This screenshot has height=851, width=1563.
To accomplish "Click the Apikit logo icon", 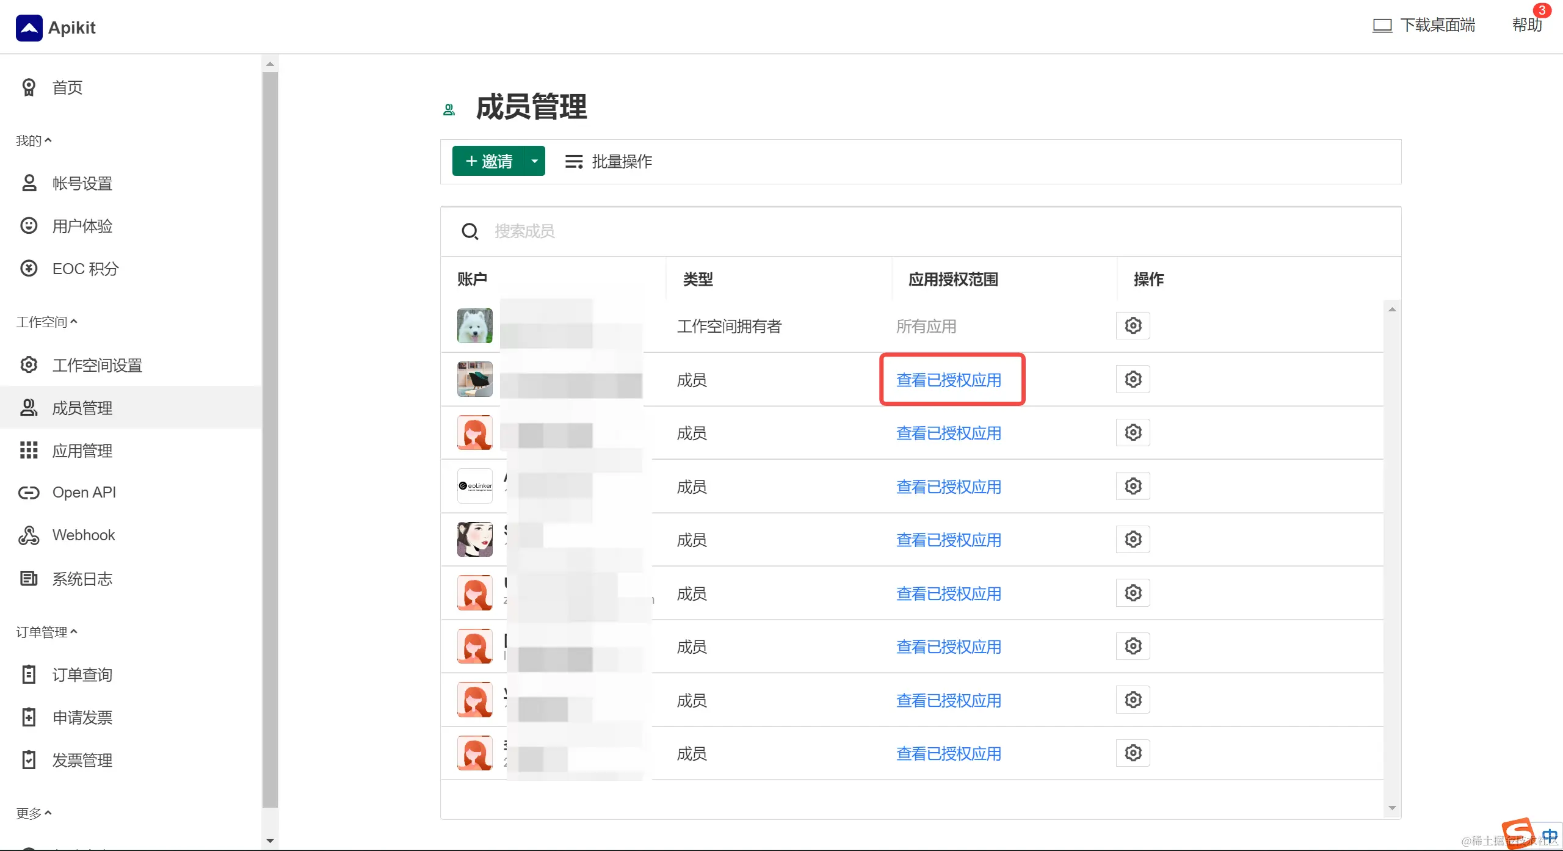I will [x=29, y=27].
